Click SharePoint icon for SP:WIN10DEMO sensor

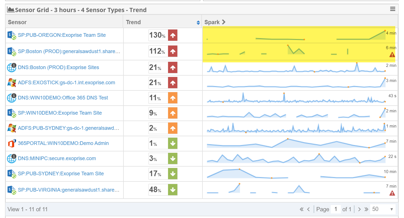pos(12,113)
